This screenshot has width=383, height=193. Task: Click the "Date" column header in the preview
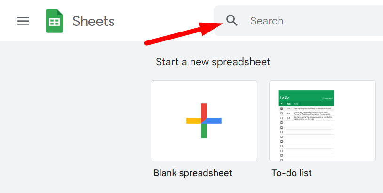click(x=288, y=104)
